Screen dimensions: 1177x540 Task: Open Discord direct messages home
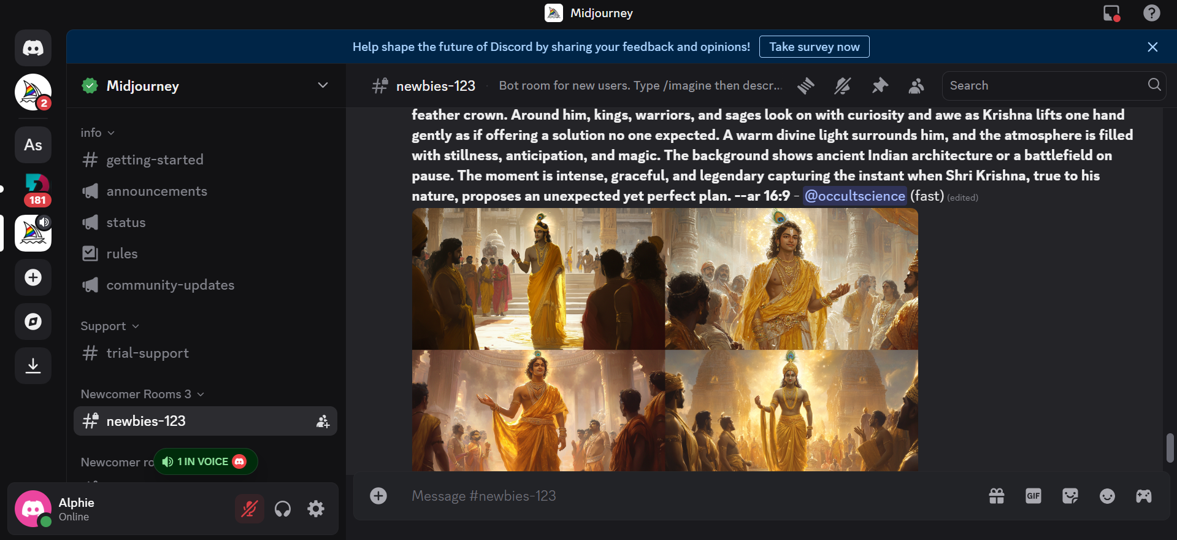33,48
